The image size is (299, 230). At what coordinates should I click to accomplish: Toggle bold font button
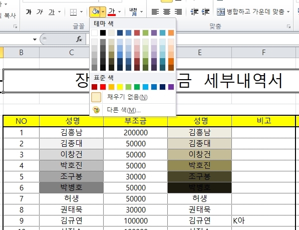point(29,12)
